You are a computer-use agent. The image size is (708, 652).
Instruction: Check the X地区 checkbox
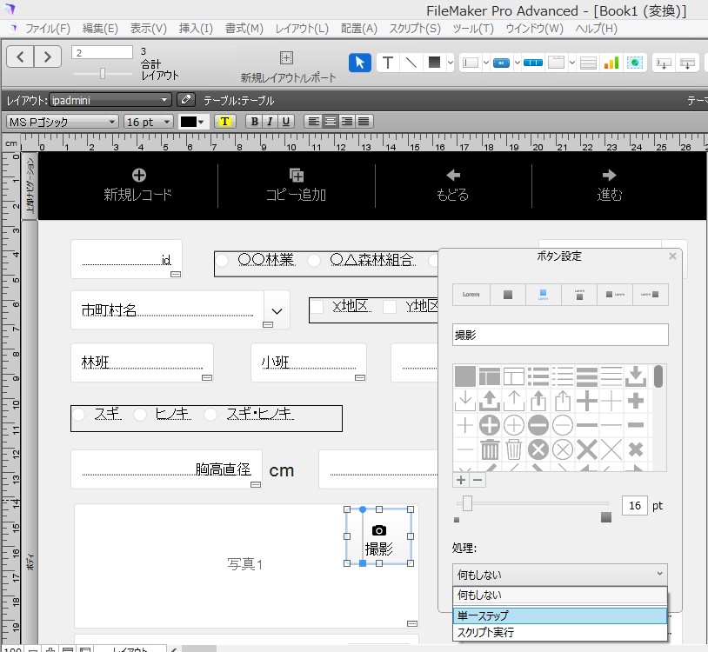coord(317,307)
